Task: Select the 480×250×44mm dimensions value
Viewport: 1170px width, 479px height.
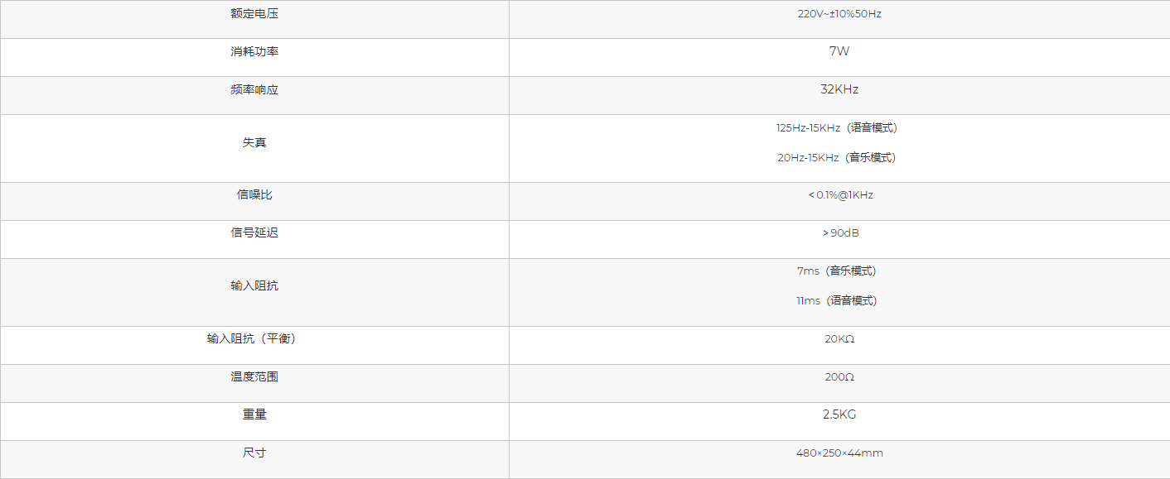Action: point(839,453)
